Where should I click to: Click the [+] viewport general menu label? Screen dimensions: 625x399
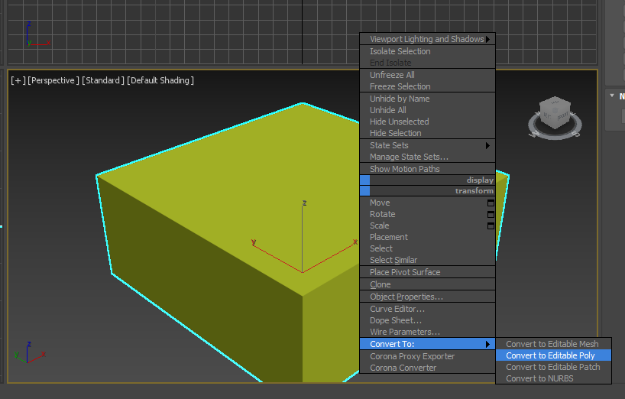(17, 80)
